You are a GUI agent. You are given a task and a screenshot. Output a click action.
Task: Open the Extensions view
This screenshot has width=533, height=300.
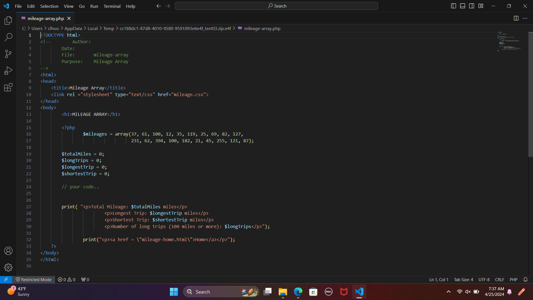point(8,87)
